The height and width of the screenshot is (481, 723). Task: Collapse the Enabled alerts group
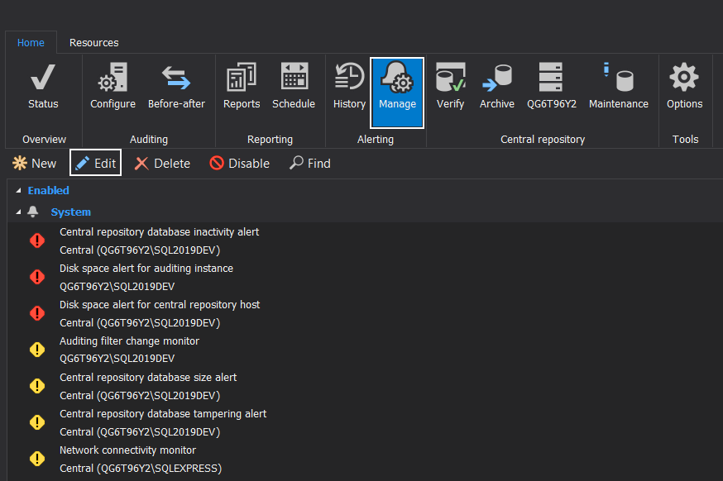tap(19, 191)
